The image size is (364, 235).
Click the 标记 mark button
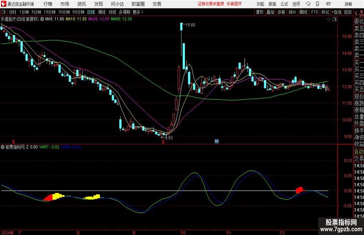pyautogui.click(x=325, y=12)
